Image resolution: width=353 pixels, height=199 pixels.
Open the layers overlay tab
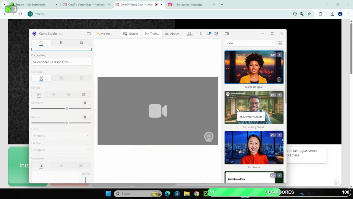[x=81, y=43]
